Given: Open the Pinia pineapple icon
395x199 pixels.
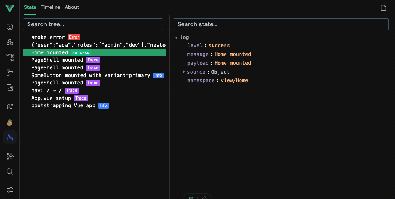Looking at the screenshot, I should coord(10,122).
